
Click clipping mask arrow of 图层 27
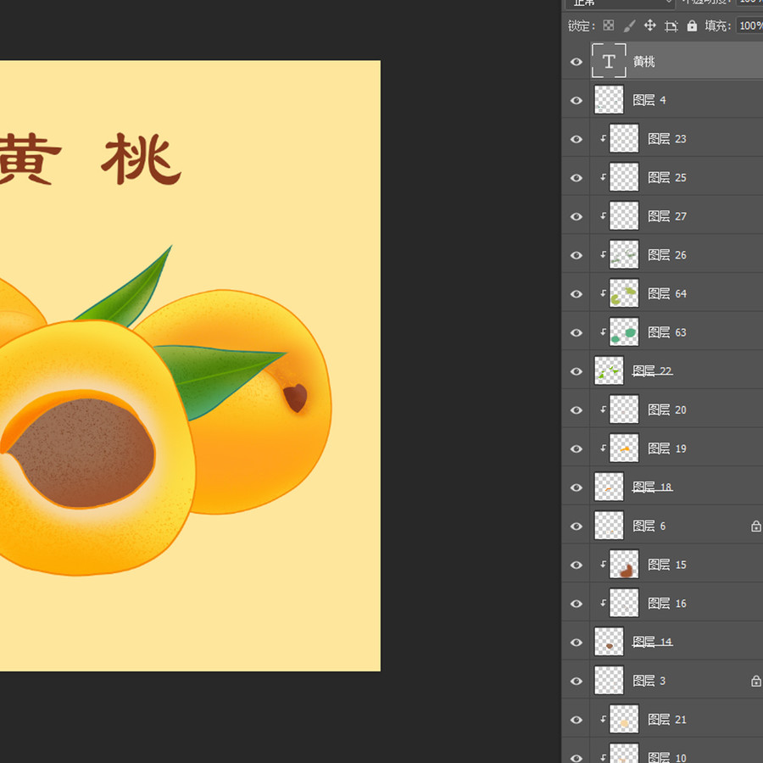click(603, 216)
